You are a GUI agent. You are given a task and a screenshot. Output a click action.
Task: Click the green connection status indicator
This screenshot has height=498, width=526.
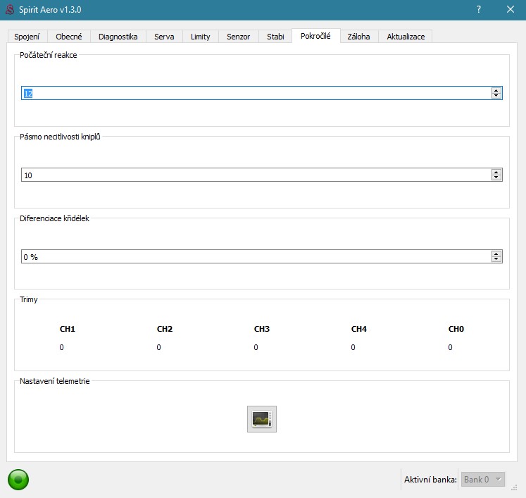[x=18, y=480]
